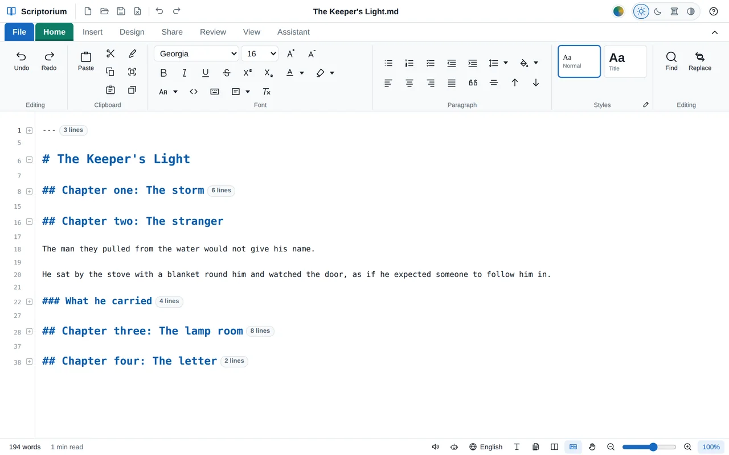
Task: Apply Superscript formatting
Action: pyautogui.click(x=248, y=73)
